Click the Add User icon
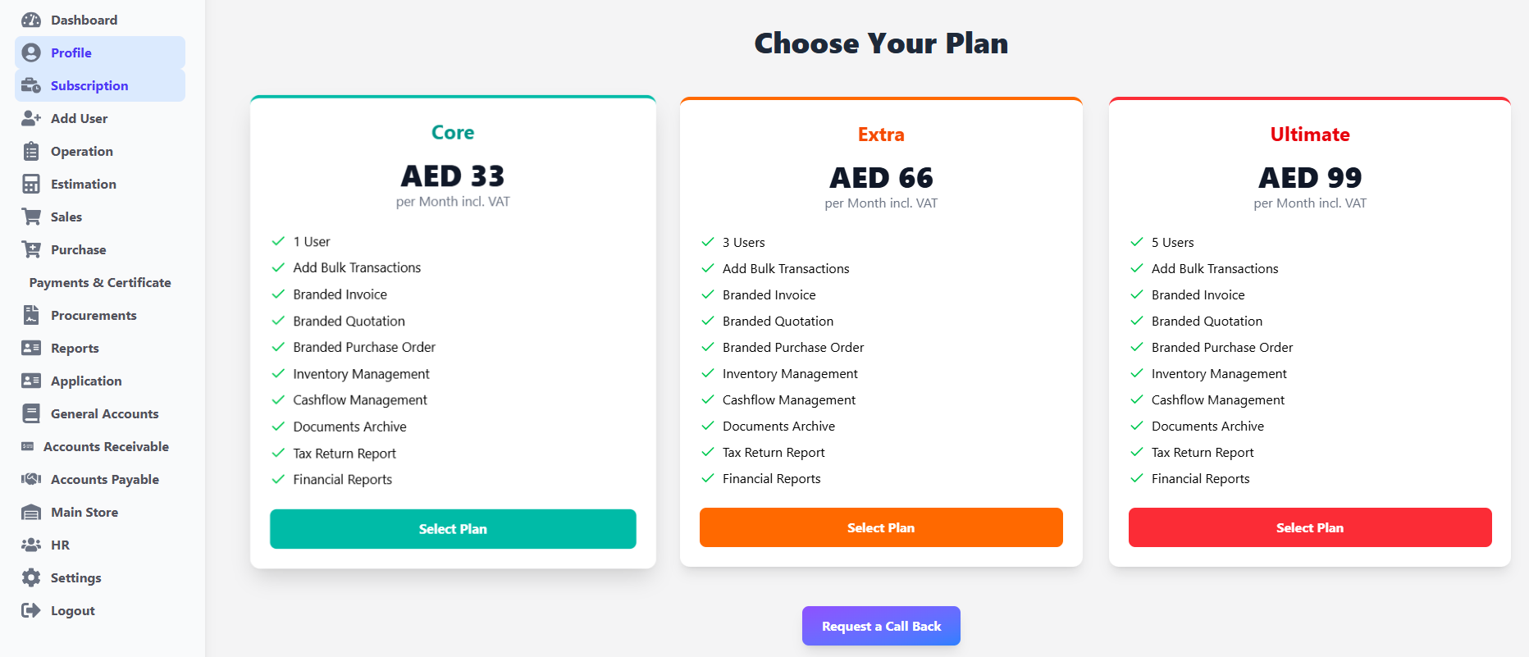Screen dimensions: 1529x657 pos(31,118)
